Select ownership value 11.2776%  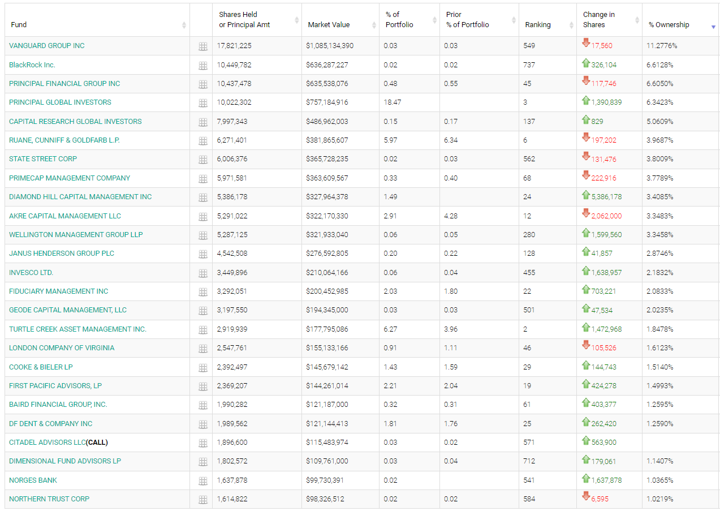point(662,46)
